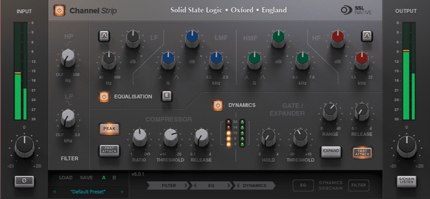
Task: Switch HF band to bell shape
Action: click(367, 36)
